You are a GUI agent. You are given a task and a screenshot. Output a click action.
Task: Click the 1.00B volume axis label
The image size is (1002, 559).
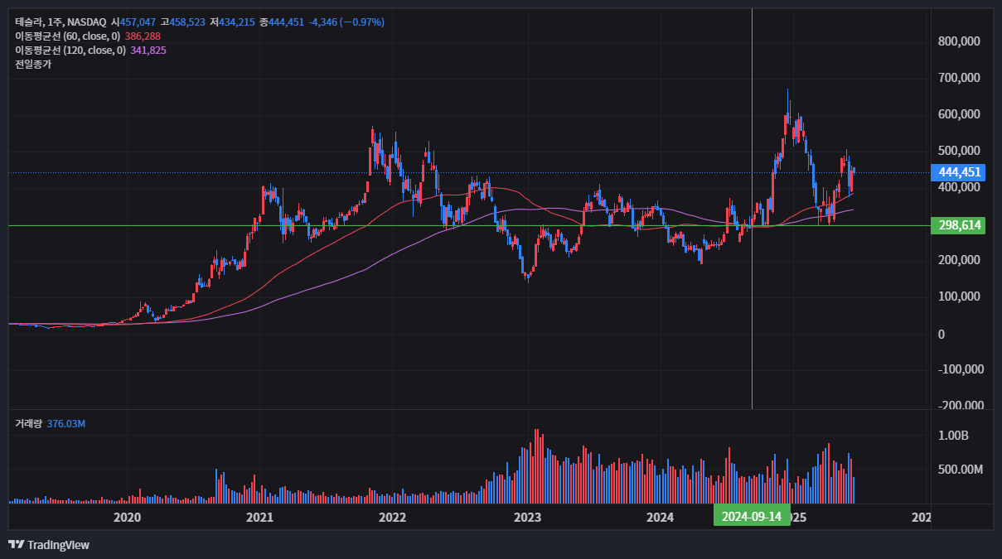(x=953, y=436)
